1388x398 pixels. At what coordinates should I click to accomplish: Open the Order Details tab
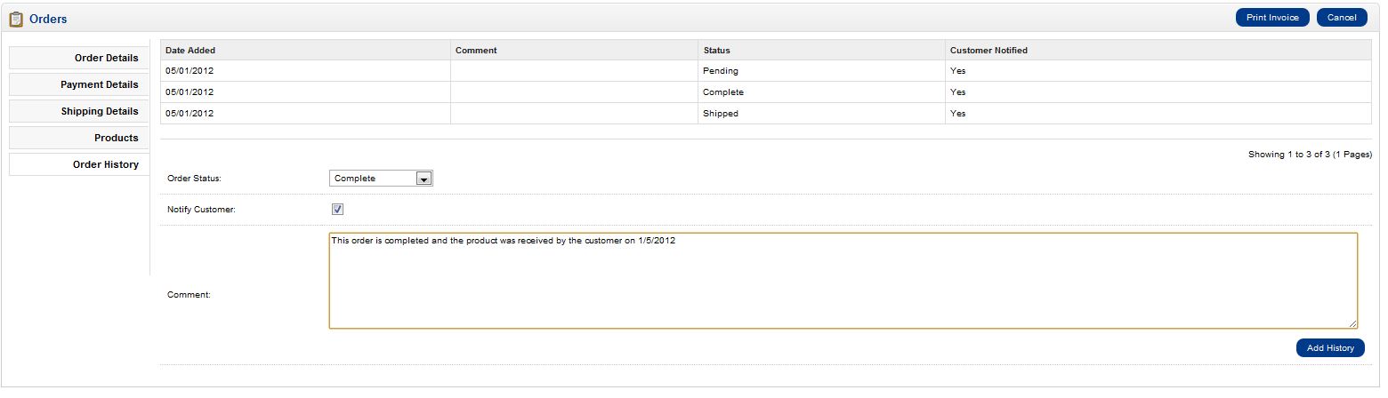pos(78,58)
